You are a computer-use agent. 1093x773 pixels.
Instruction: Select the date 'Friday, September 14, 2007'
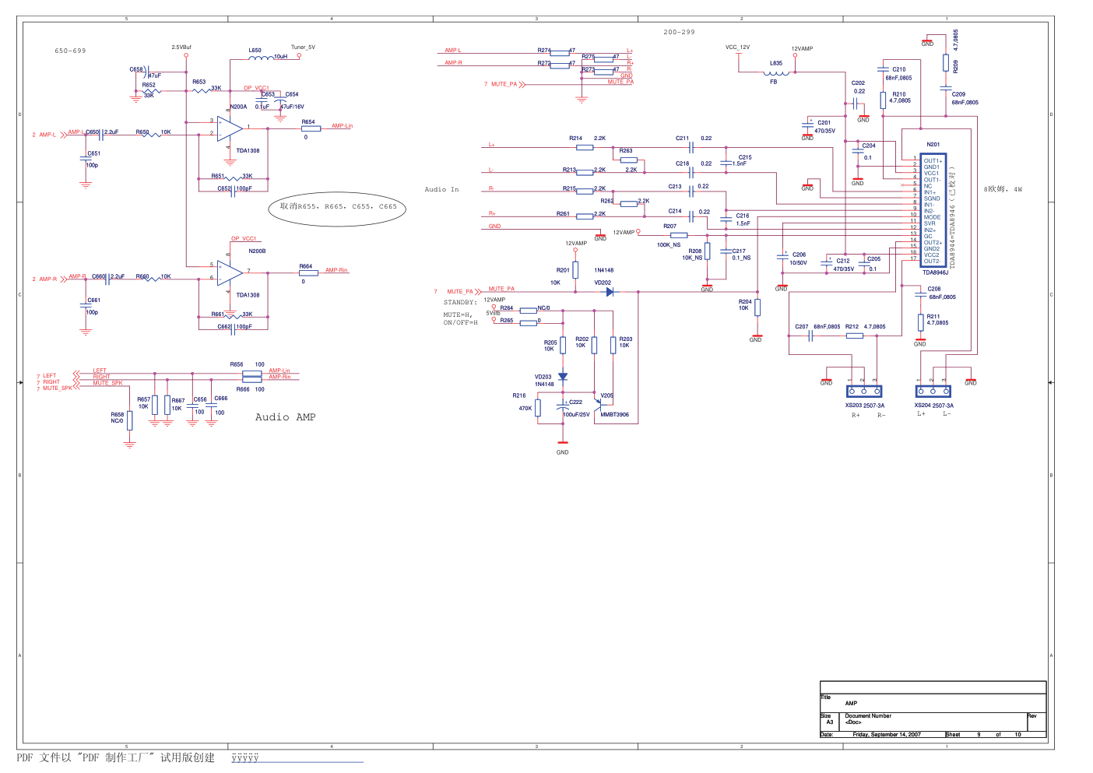pyautogui.click(x=887, y=734)
